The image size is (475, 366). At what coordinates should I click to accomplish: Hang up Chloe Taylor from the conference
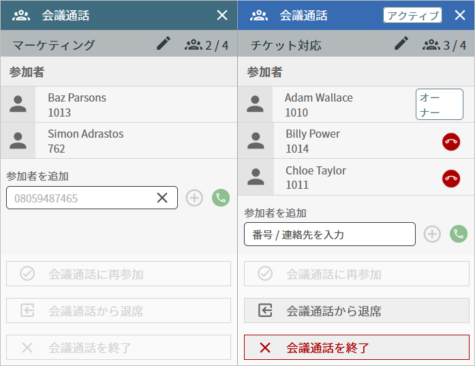[451, 179]
